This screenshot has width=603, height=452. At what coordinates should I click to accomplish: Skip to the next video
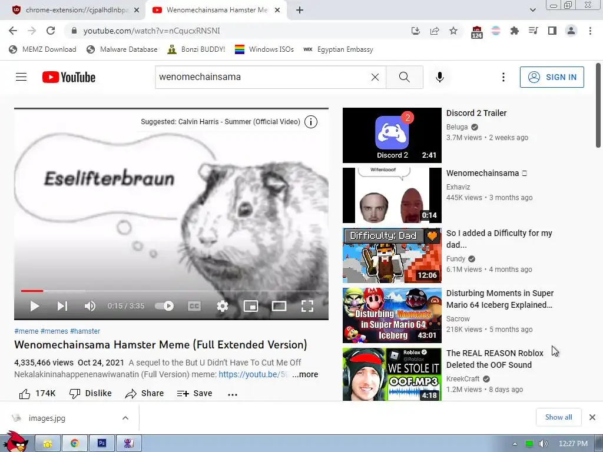[x=62, y=306]
